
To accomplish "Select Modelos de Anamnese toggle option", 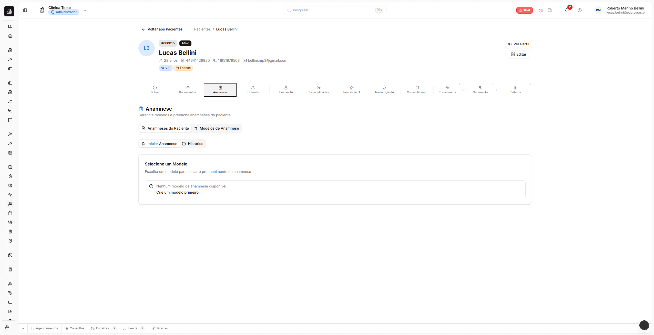I will (x=217, y=128).
